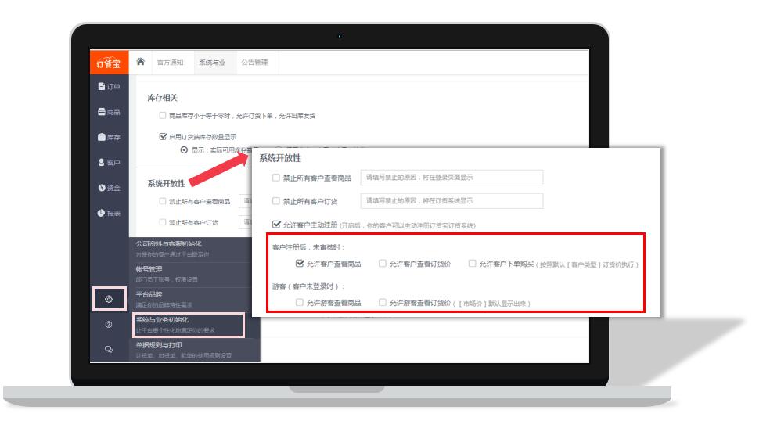Click 系统开放性 heading in background page
This screenshot has height=421, width=770.
(x=167, y=183)
